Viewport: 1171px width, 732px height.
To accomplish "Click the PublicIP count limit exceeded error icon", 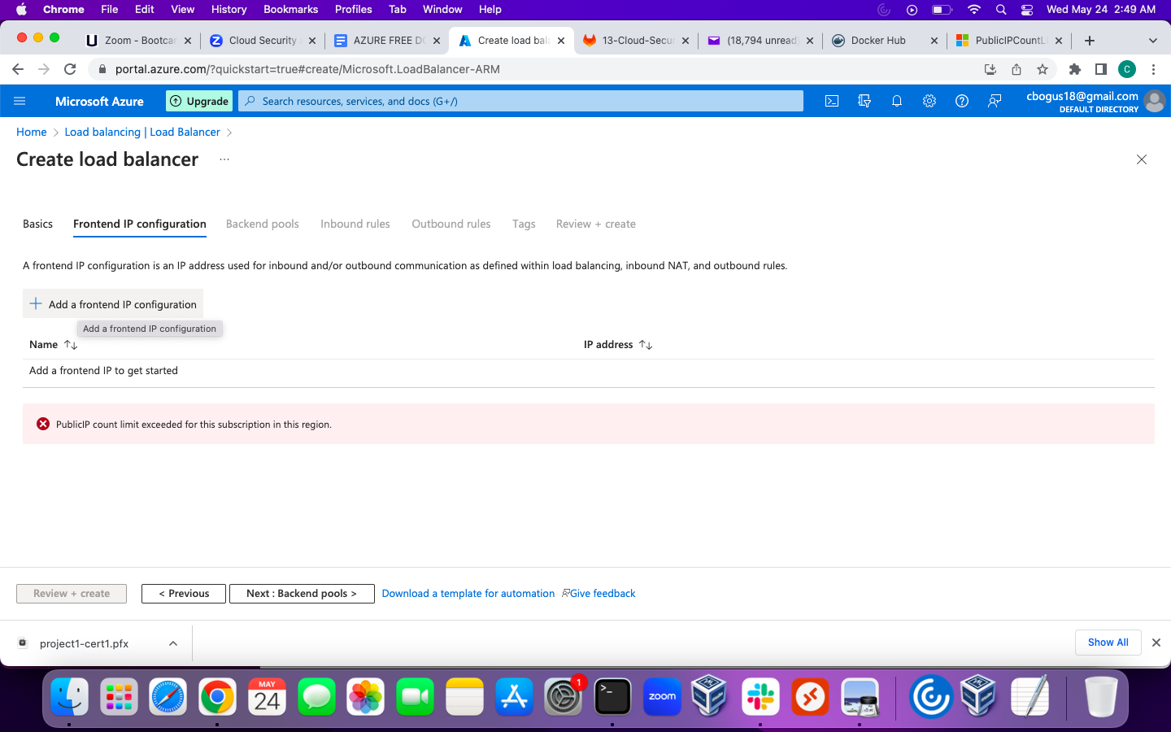I will (x=43, y=424).
